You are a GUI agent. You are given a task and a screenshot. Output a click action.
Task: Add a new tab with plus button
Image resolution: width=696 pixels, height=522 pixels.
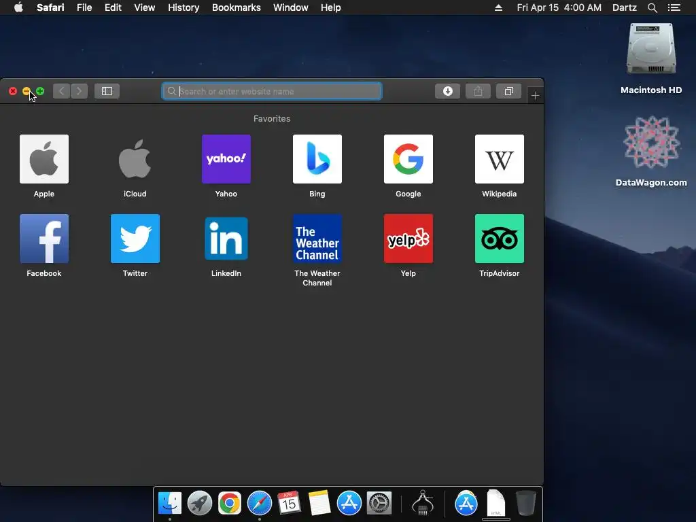pos(536,95)
